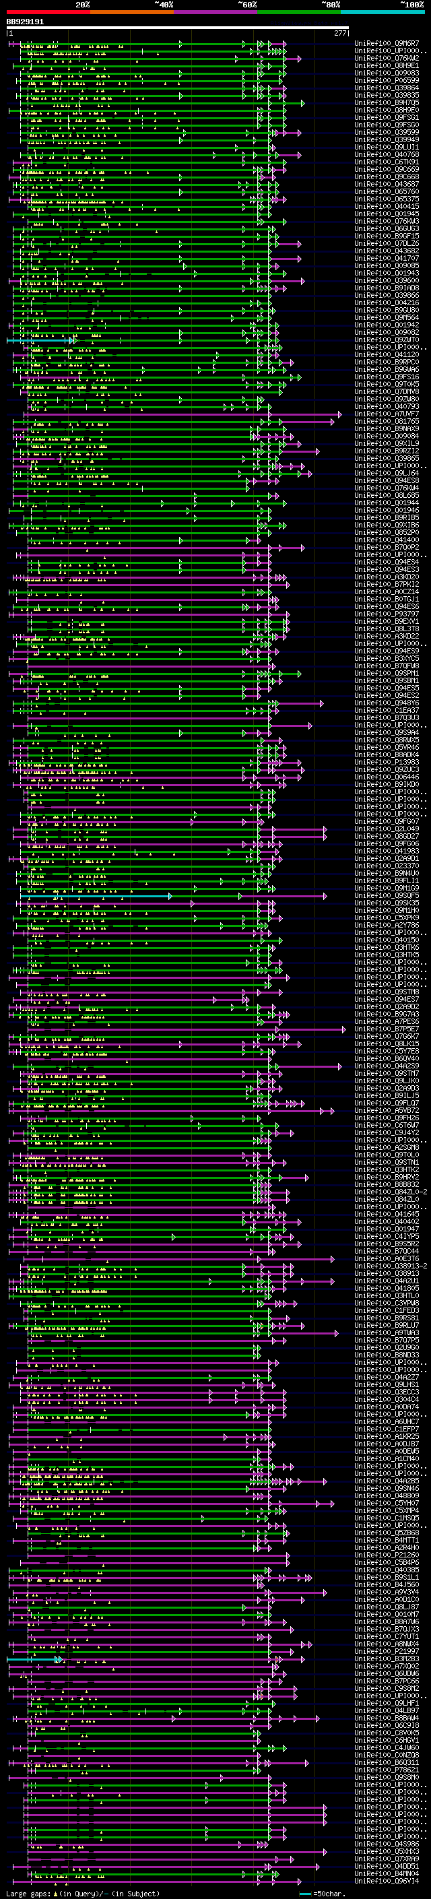Screen dimensions: 431x1899
Task: Select the UniRef100_B8BAW4 label
Action: point(387,1718)
